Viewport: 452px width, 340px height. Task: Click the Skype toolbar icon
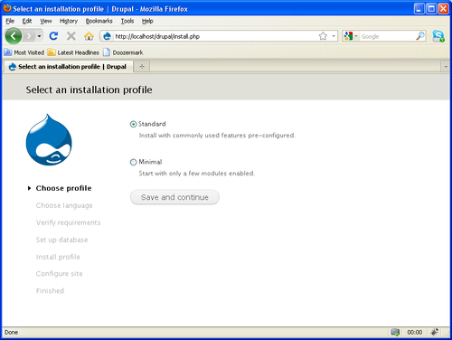point(438,36)
